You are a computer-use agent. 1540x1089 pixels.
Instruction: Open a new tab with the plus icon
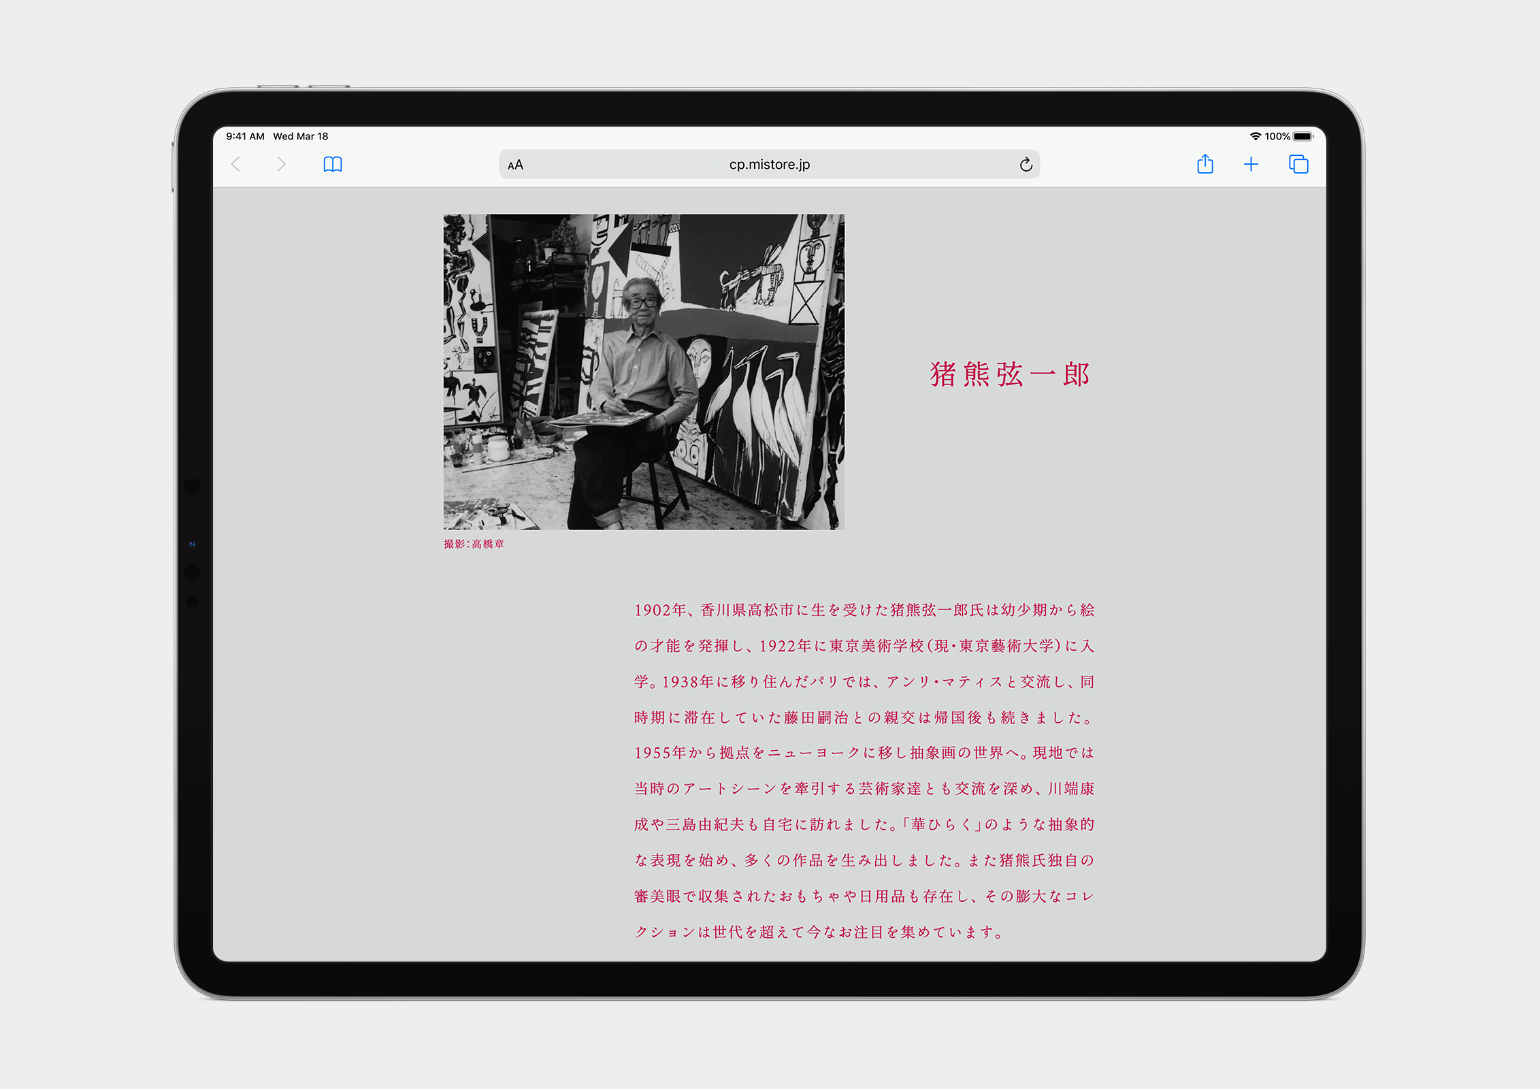[x=1251, y=164]
